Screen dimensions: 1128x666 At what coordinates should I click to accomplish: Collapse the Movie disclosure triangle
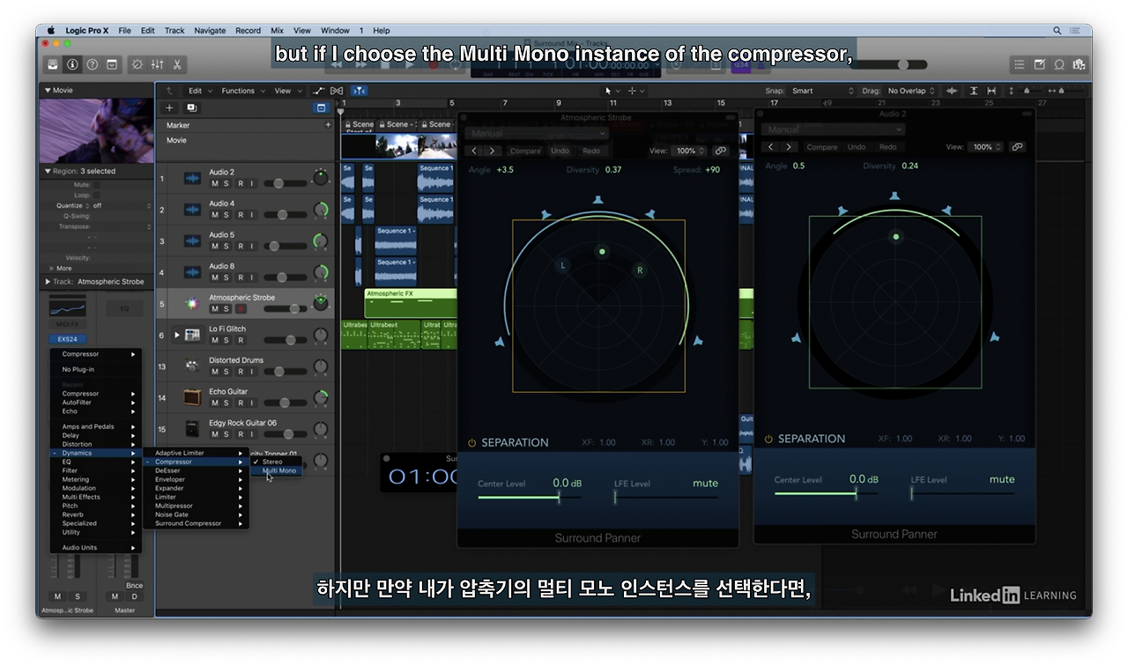pyautogui.click(x=48, y=90)
